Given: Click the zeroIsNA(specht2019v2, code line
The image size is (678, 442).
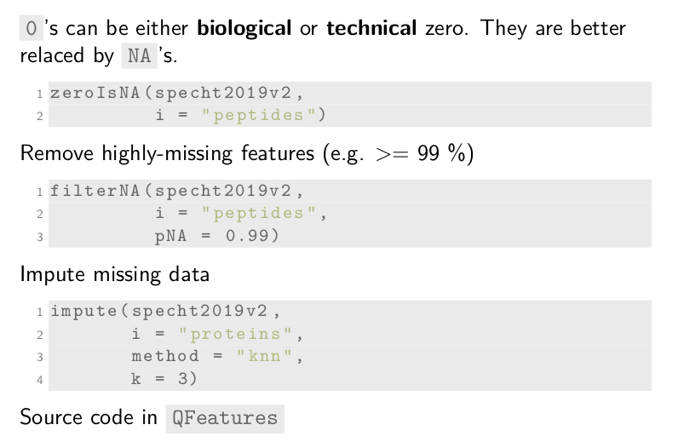Looking at the screenshot, I should (x=176, y=93).
